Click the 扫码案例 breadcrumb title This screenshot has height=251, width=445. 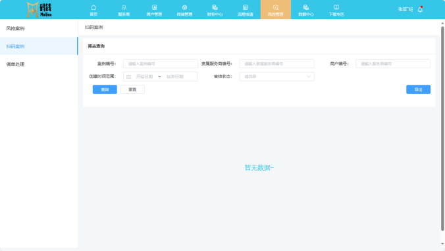[94, 27]
